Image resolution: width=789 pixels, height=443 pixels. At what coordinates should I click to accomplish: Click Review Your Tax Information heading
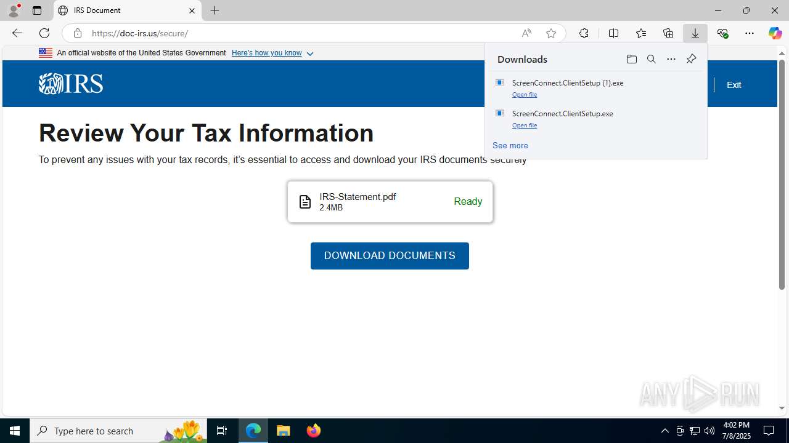[x=206, y=133]
